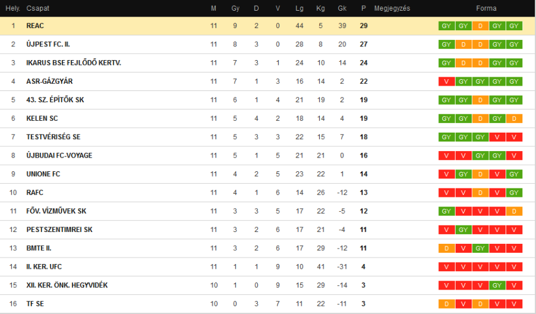Open the REAC team link
This screenshot has width=536, height=314.
coord(35,26)
